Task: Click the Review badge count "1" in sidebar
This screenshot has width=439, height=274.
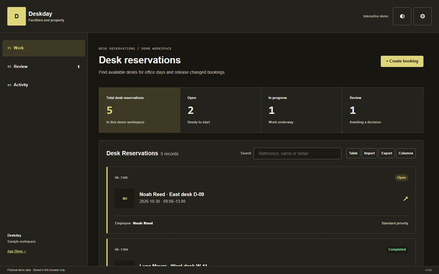Action: [x=78, y=67]
